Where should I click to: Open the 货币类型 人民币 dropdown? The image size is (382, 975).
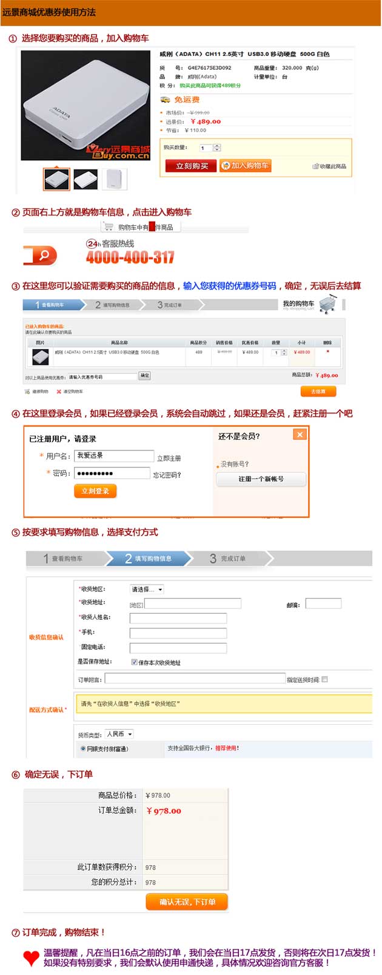(119, 734)
